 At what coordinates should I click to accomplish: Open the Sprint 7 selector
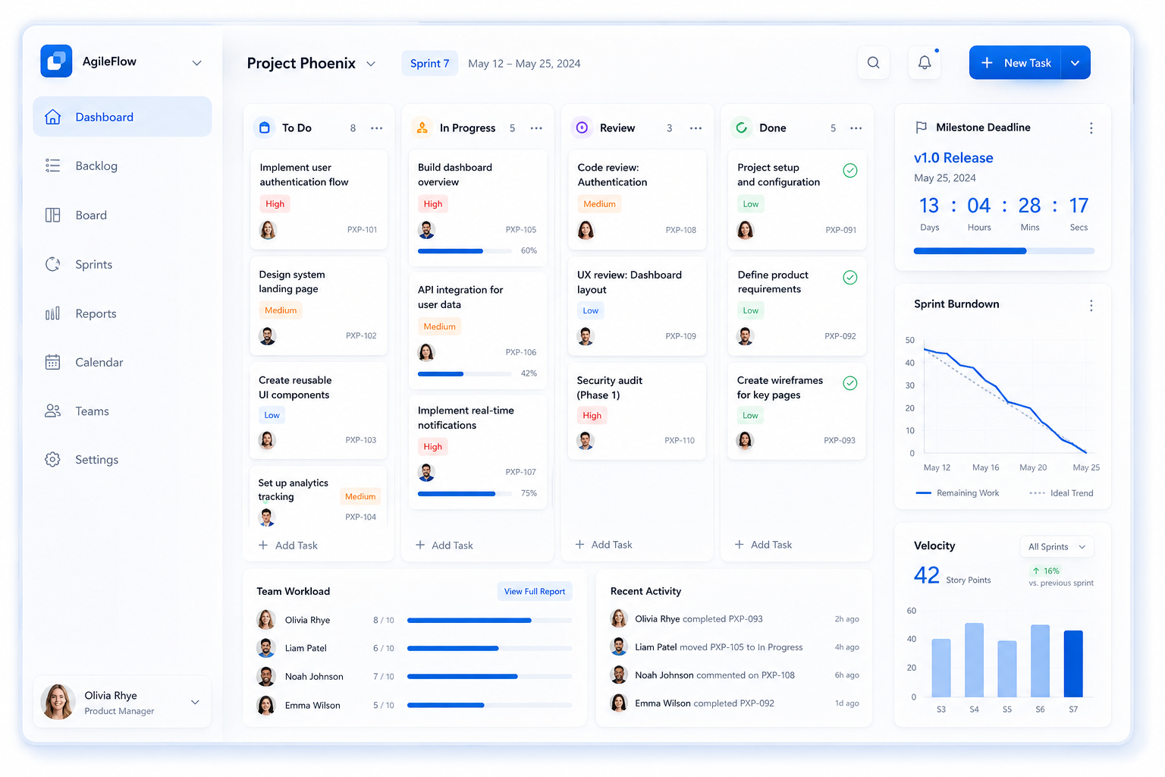coord(430,64)
